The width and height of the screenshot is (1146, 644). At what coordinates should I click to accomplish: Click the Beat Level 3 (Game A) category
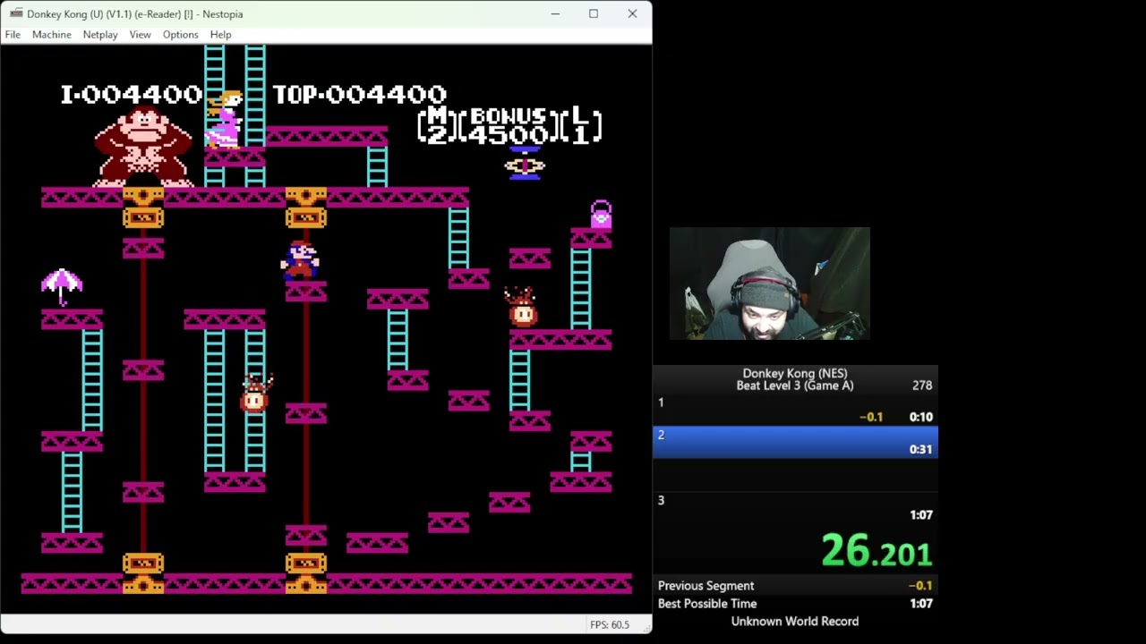tap(795, 386)
